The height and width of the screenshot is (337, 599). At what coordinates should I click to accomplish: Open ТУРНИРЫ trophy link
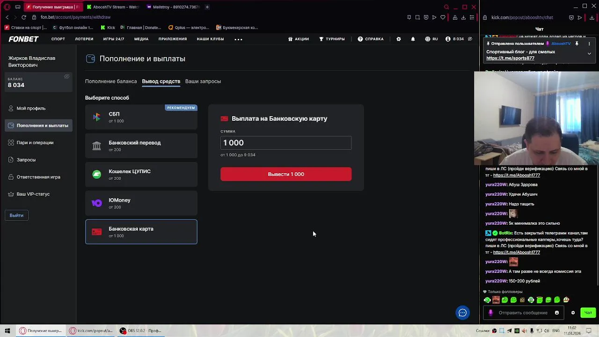click(x=332, y=39)
